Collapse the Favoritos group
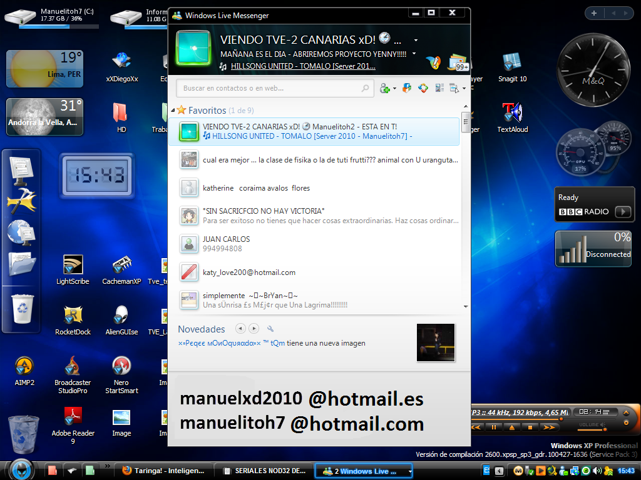 [173, 110]
